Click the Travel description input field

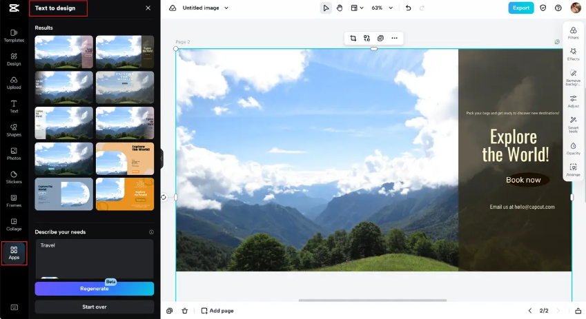(x=95, y=258)
